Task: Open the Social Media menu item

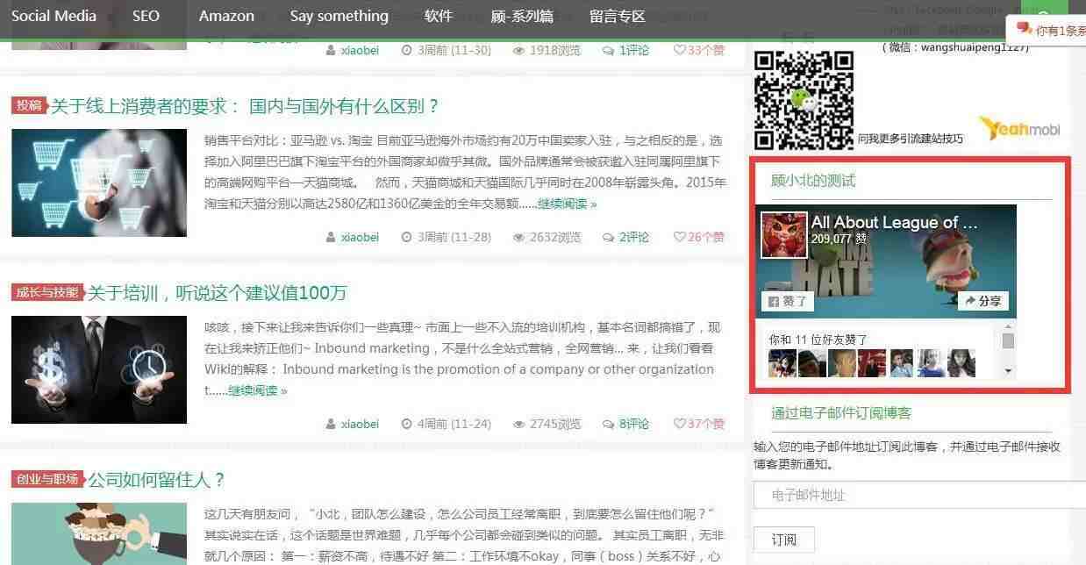Action: point(54,16)
